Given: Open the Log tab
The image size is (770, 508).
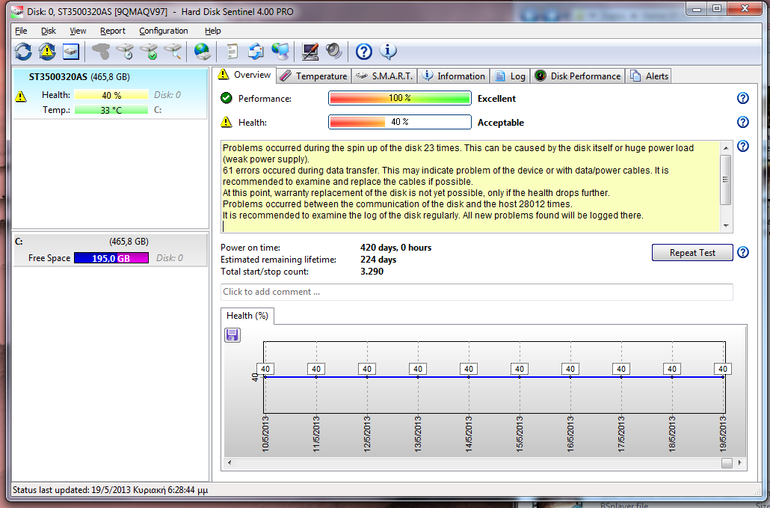Looking at the screenshot, I should 511,76.
